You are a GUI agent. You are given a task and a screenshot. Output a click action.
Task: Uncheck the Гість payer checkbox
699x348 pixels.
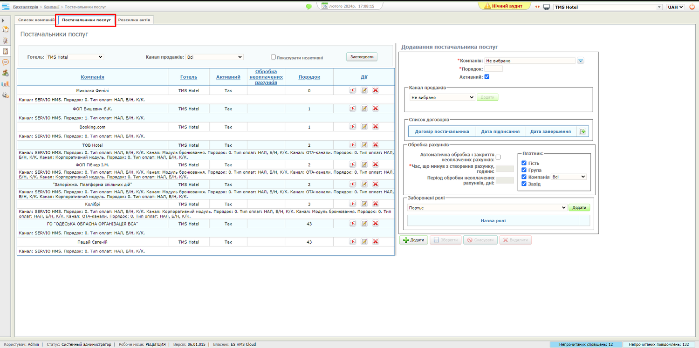[524, 163]
